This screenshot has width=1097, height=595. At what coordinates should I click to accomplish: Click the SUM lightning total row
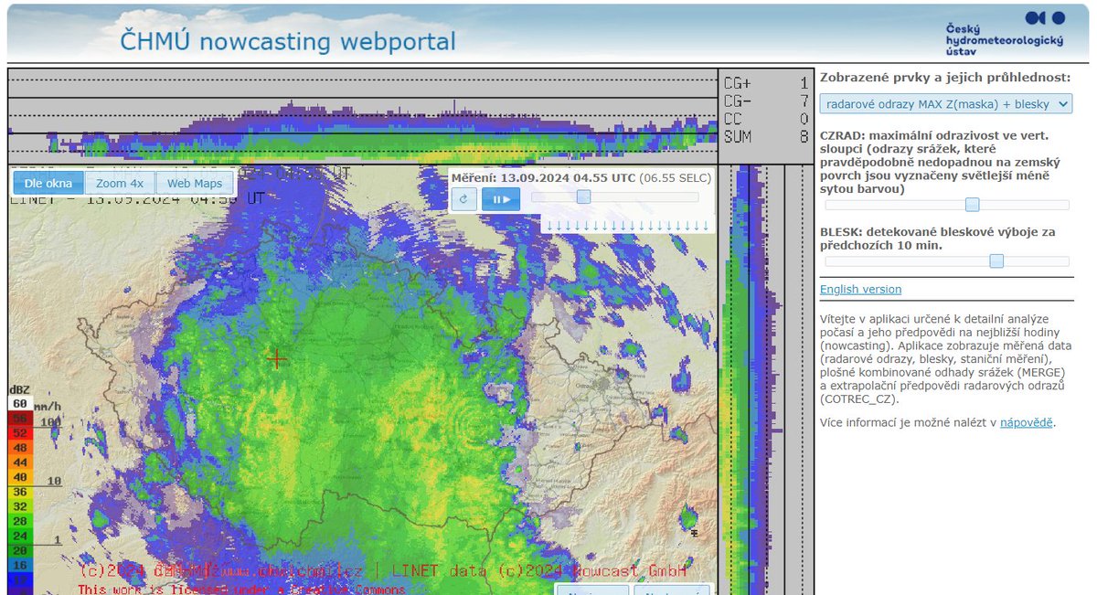pyautogui.click(x=766, y=137)
